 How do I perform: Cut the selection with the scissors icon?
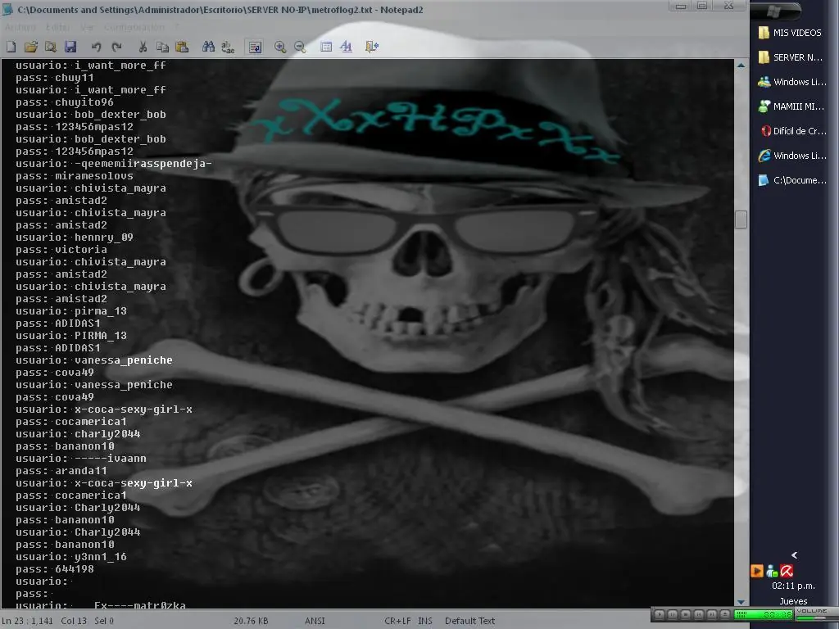(143, 47)
